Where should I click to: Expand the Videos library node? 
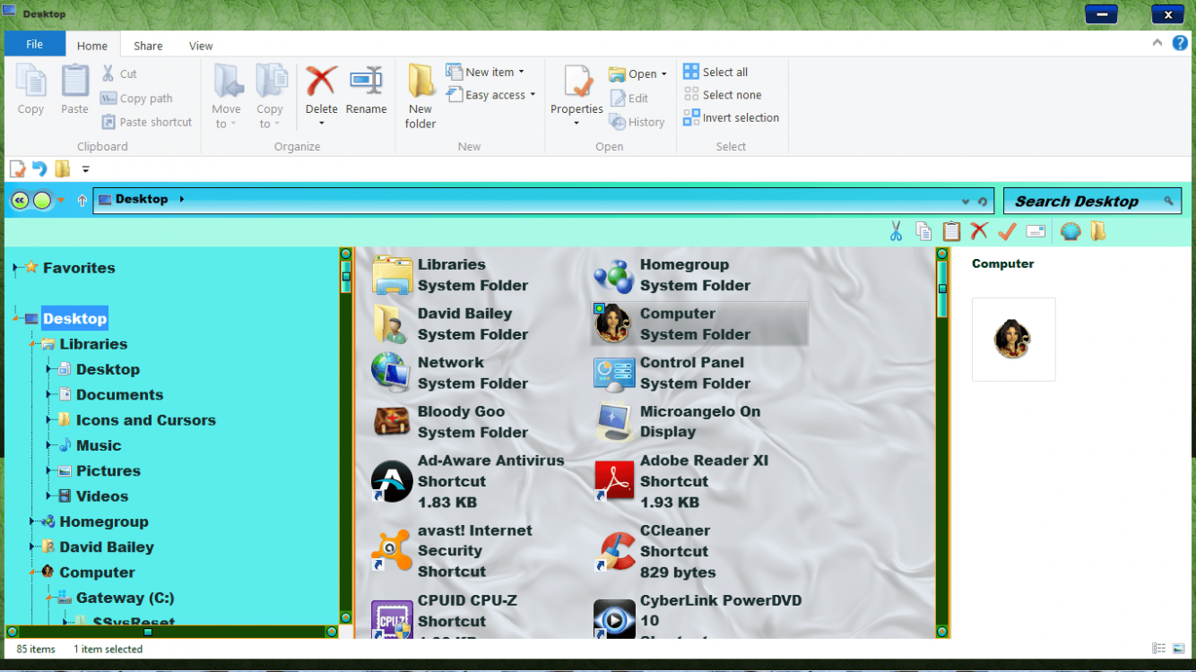(x=49, y=496)
